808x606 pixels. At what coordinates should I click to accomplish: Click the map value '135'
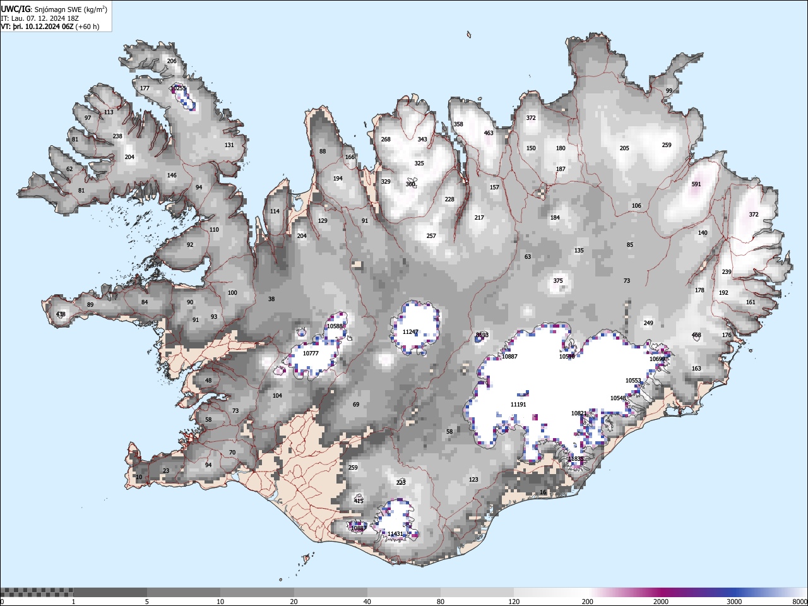coord(579,251)
